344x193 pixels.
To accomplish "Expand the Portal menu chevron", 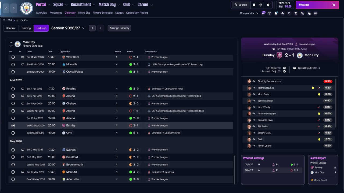I will 49,5.
